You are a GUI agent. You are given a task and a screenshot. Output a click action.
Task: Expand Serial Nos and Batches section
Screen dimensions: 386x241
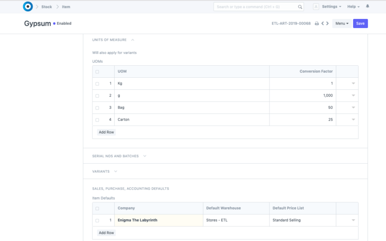coord(119,156)
